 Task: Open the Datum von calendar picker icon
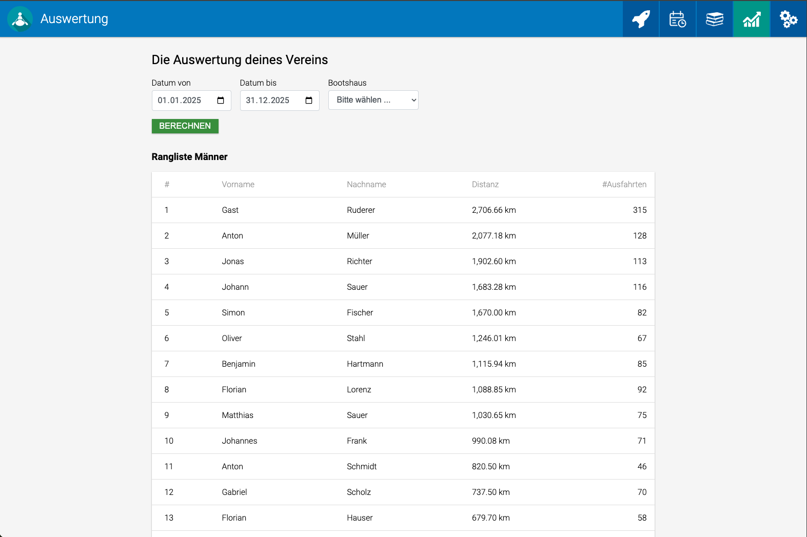pyautogui.click(x=221, y=101)
